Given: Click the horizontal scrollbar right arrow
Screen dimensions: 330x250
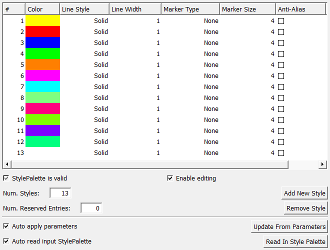Looking at the screenshot, I should (323, 164).
